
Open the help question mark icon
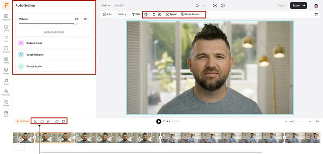[222, 5]
